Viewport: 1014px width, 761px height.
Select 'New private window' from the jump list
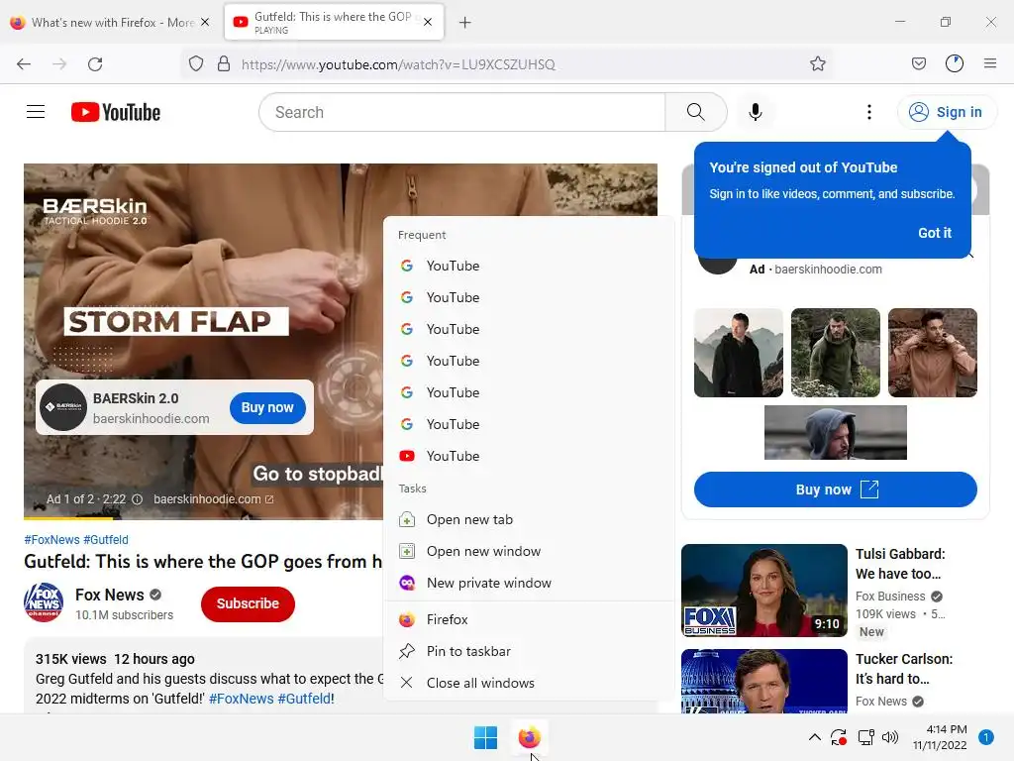[529, 583]
